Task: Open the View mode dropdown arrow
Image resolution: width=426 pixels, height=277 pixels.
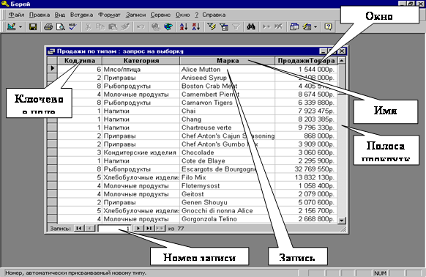Action: pyautogui.click(x=20, y=27)
